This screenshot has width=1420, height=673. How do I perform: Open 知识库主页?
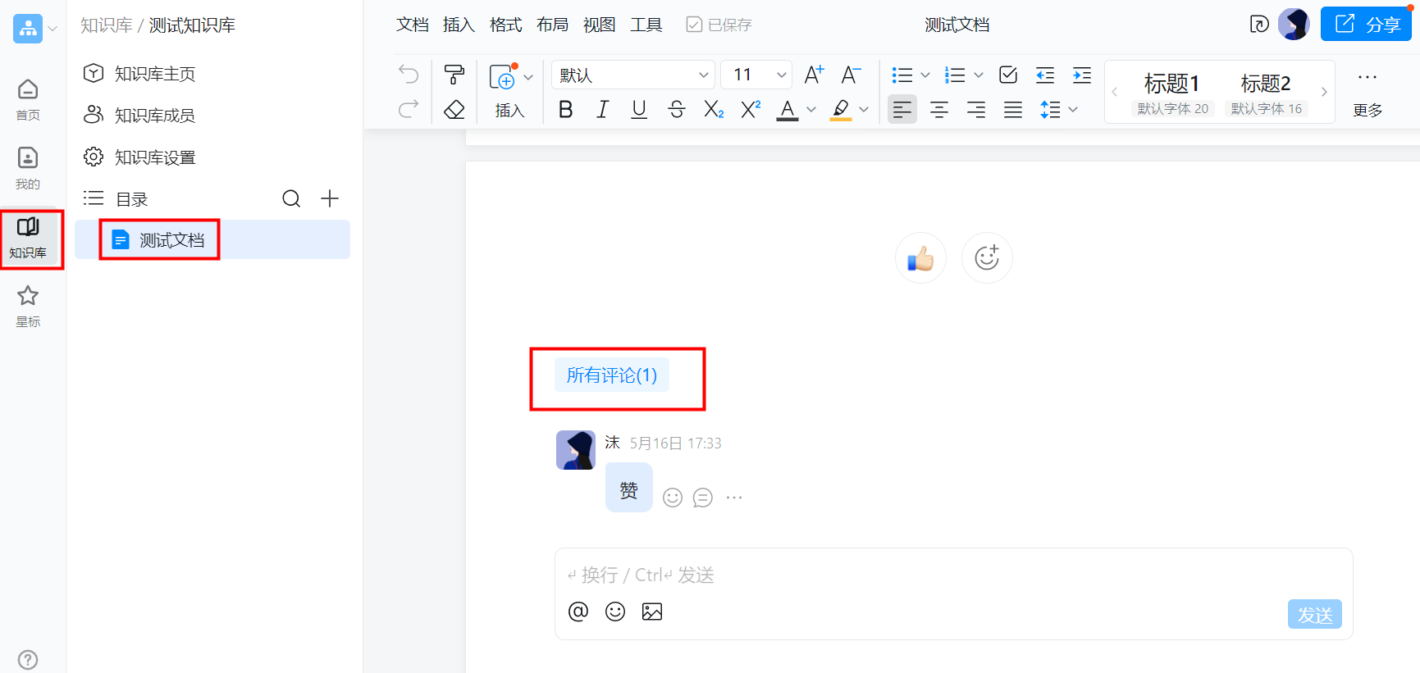[139, 74]
